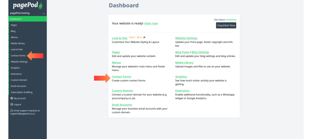This screenshot has height=139, width=312.
Task: Expand the pagePod testing site dropdown
Action: [44, 13]
